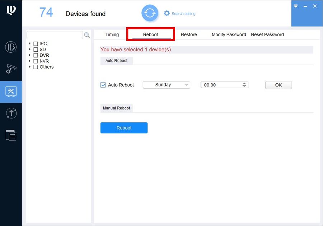323x226 pixels.
Task: Switch to the Reboot tab
Action: coord(151,34)
